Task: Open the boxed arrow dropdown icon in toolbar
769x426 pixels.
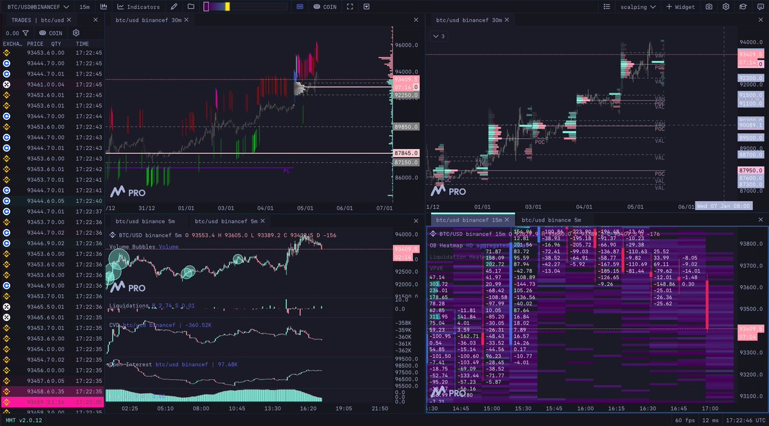Action: [x=366, y=6]
